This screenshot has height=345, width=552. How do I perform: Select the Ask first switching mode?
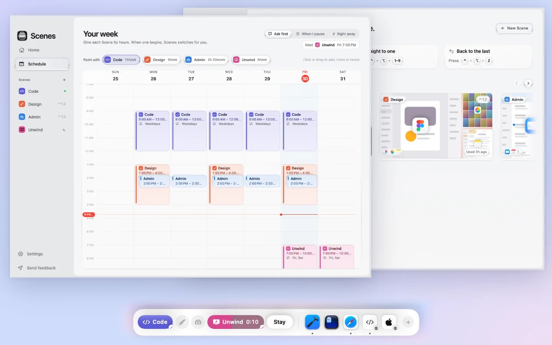point(278,34)
